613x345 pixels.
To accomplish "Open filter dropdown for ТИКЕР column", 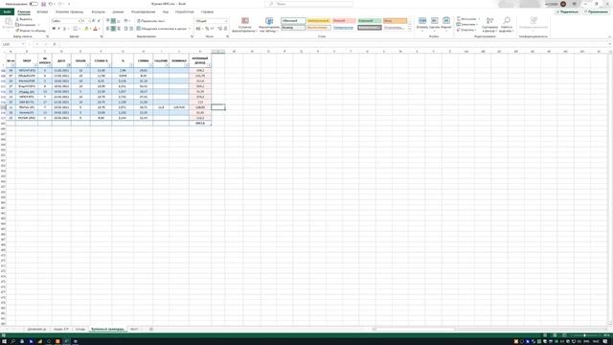I will point(36,65).
